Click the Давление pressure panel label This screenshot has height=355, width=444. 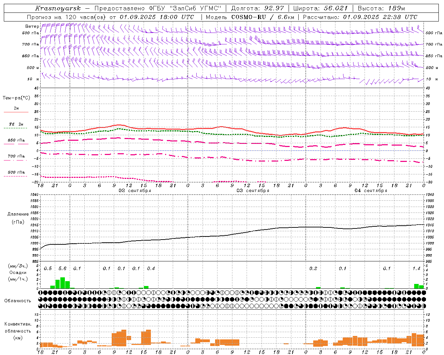pyautogui.click(x=18, y=214)
